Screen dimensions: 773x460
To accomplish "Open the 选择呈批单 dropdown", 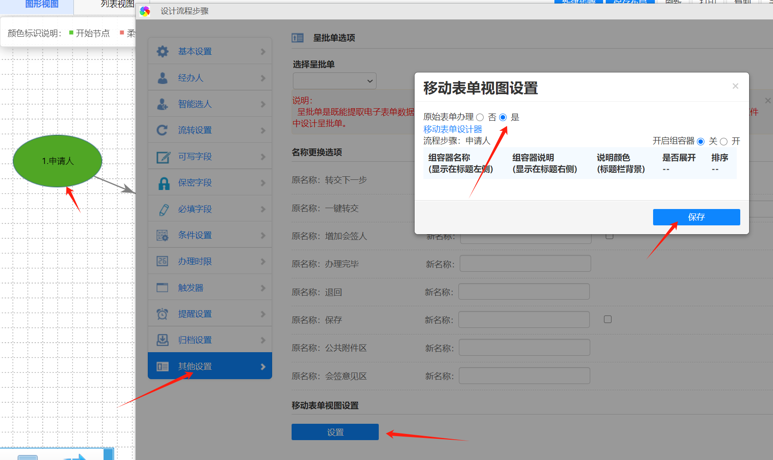I will point(335,81).
